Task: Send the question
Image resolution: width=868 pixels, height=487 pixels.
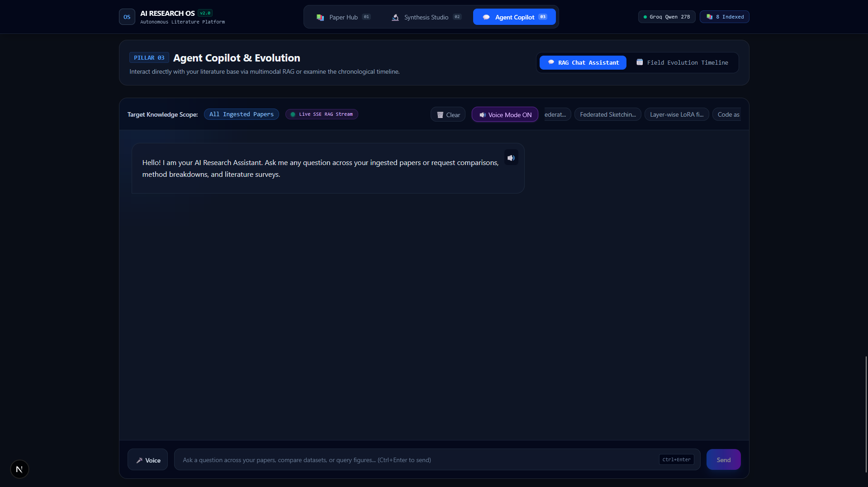Action: [x=723, y=460]
